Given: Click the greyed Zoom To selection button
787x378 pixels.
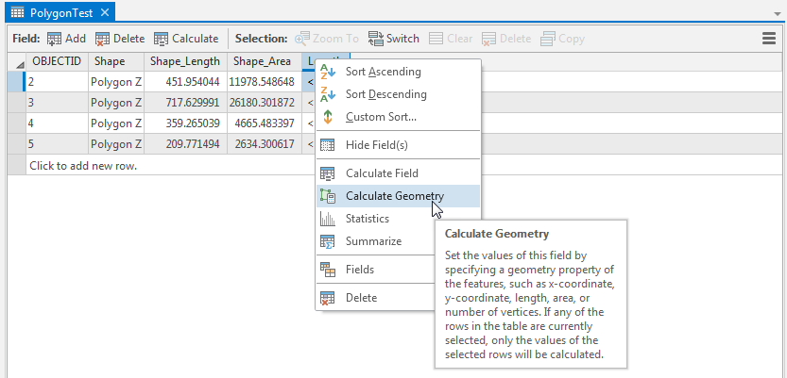Looking at the screenshot, I should coord(327,39).
